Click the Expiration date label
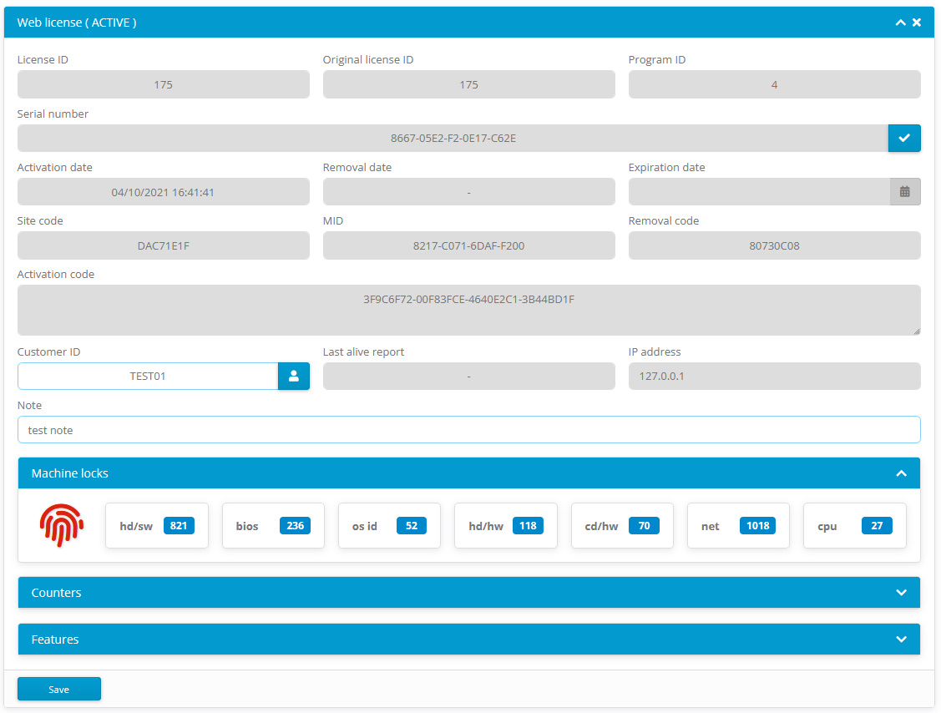The image size is (941, 713). pyautogui.click(x=667, y=168)
